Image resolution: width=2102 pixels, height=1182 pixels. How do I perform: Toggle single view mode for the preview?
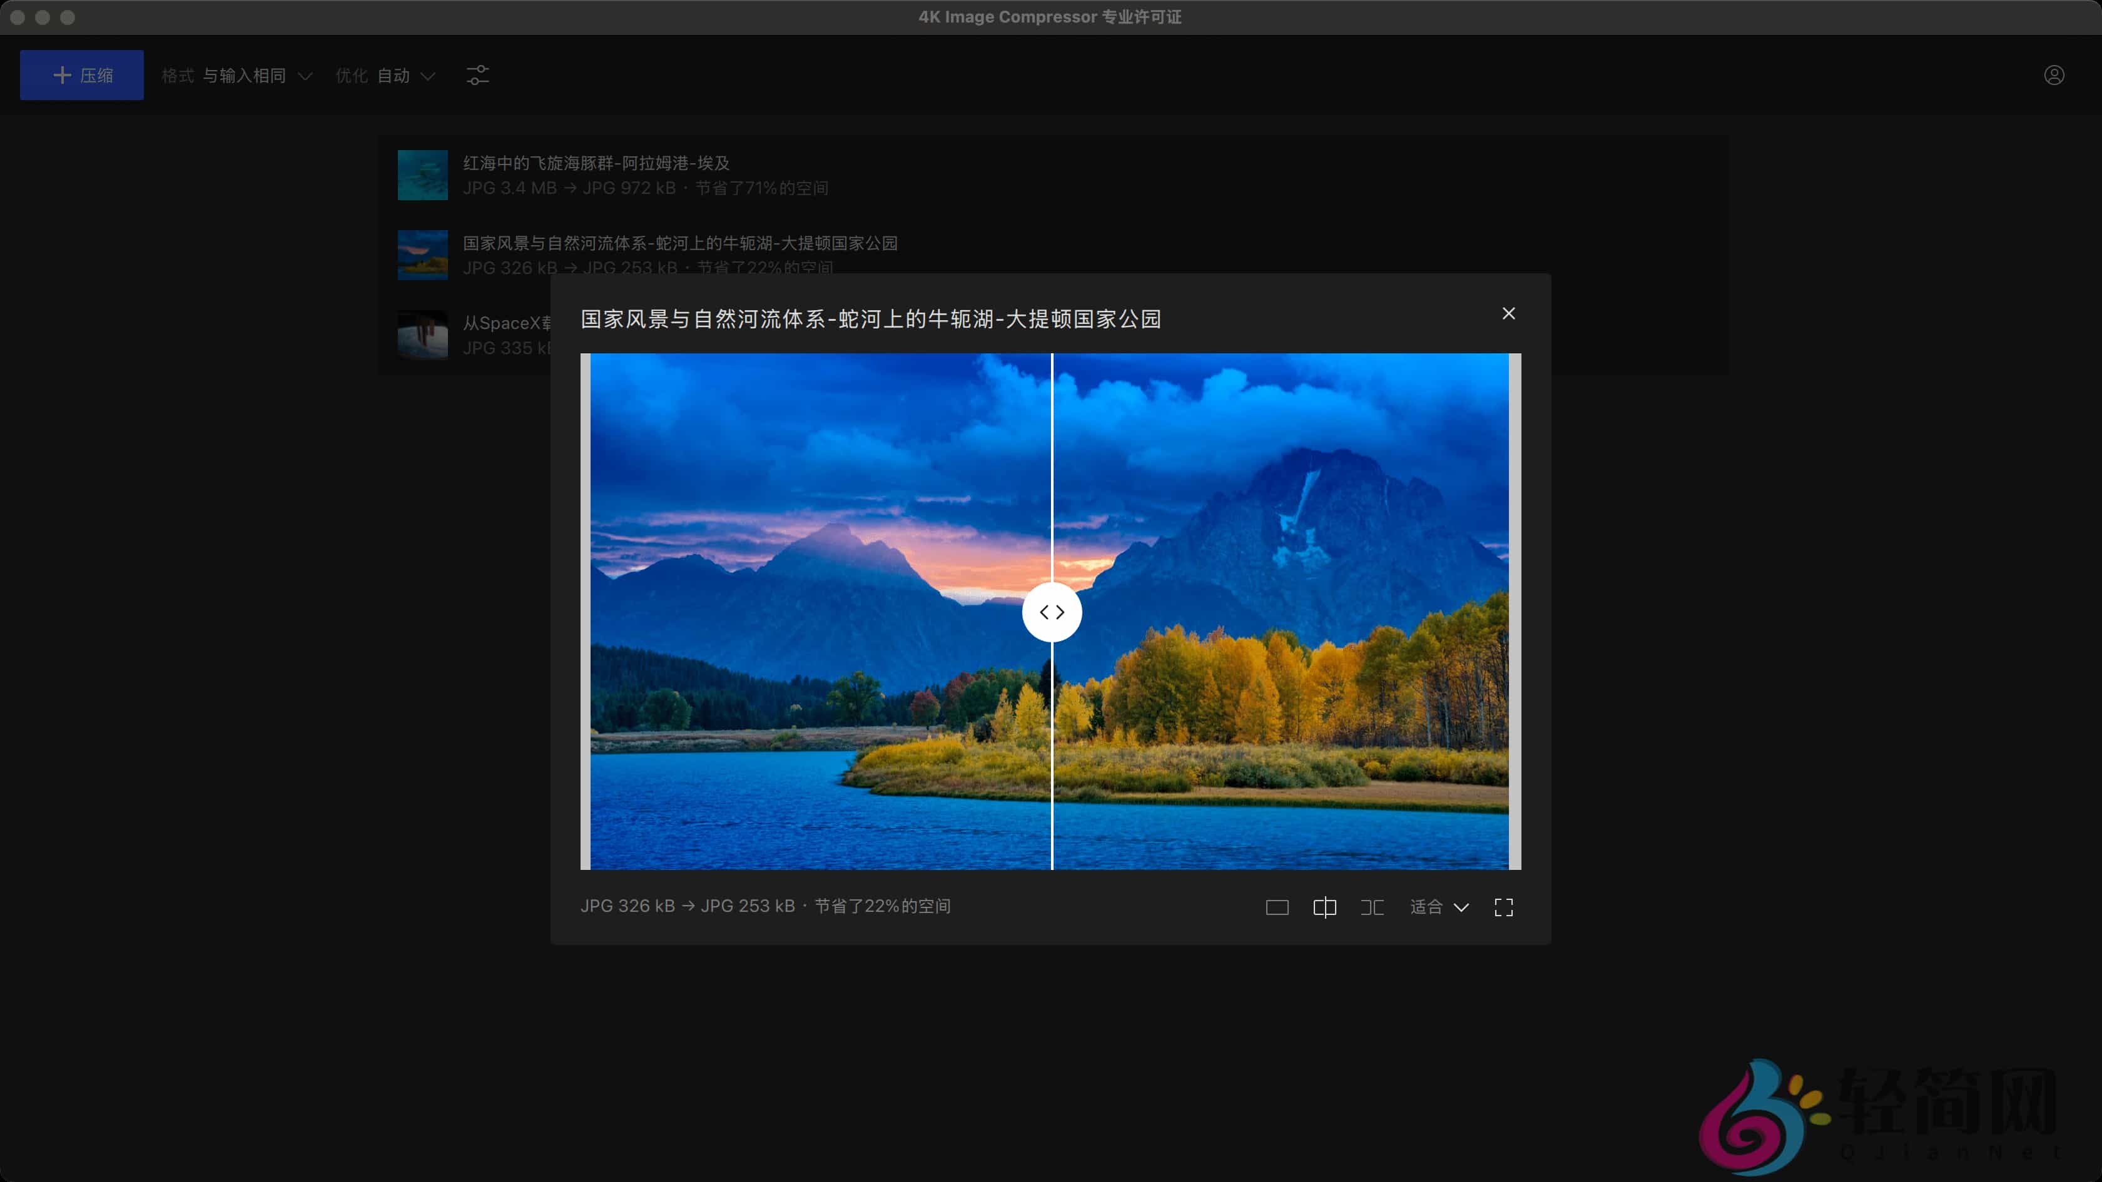click(x=1277, y=907)
